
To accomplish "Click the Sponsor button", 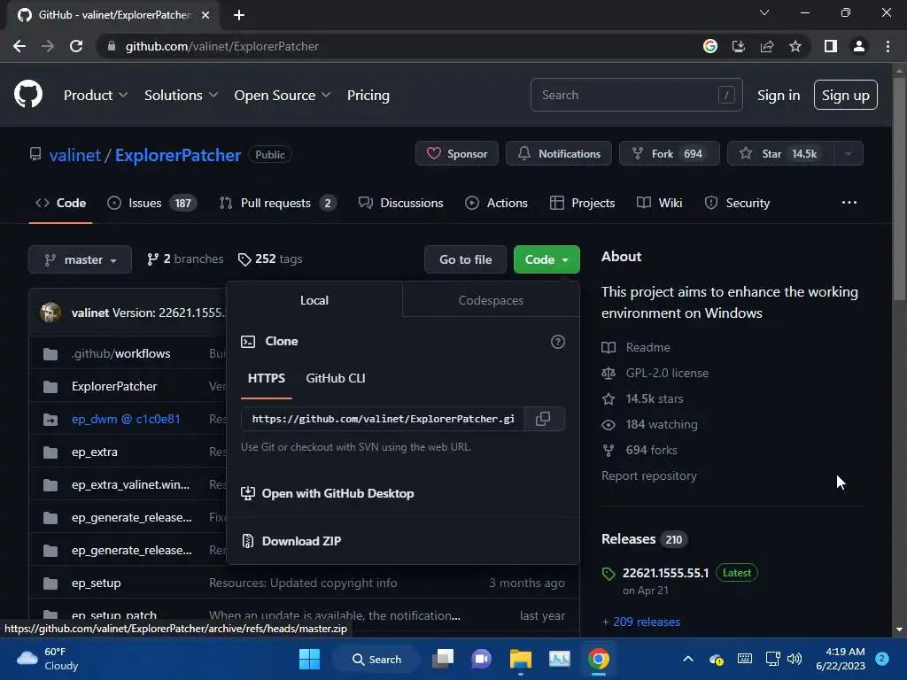I will 457,154.
